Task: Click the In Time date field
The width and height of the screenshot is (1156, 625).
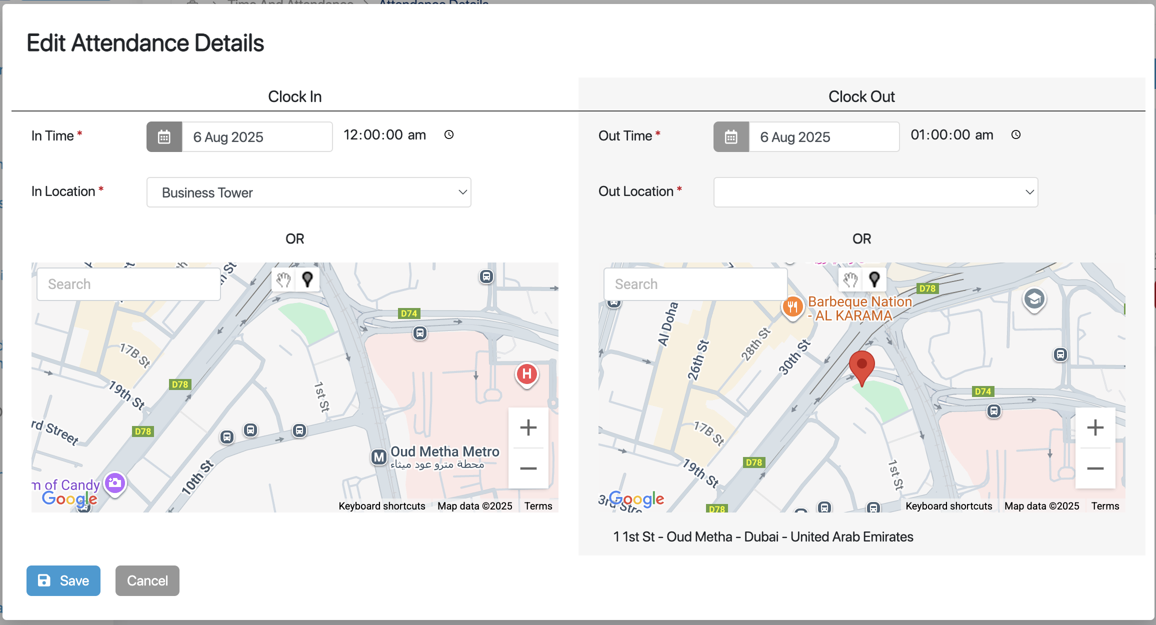Action: (257, 137)
